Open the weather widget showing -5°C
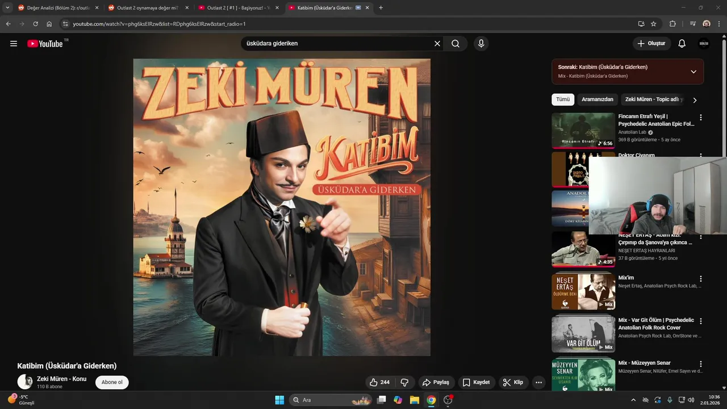 click(21, 400)
